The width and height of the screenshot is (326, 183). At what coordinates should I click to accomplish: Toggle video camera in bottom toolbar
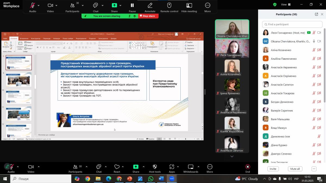pyautogui.click(x=31, y=167)
